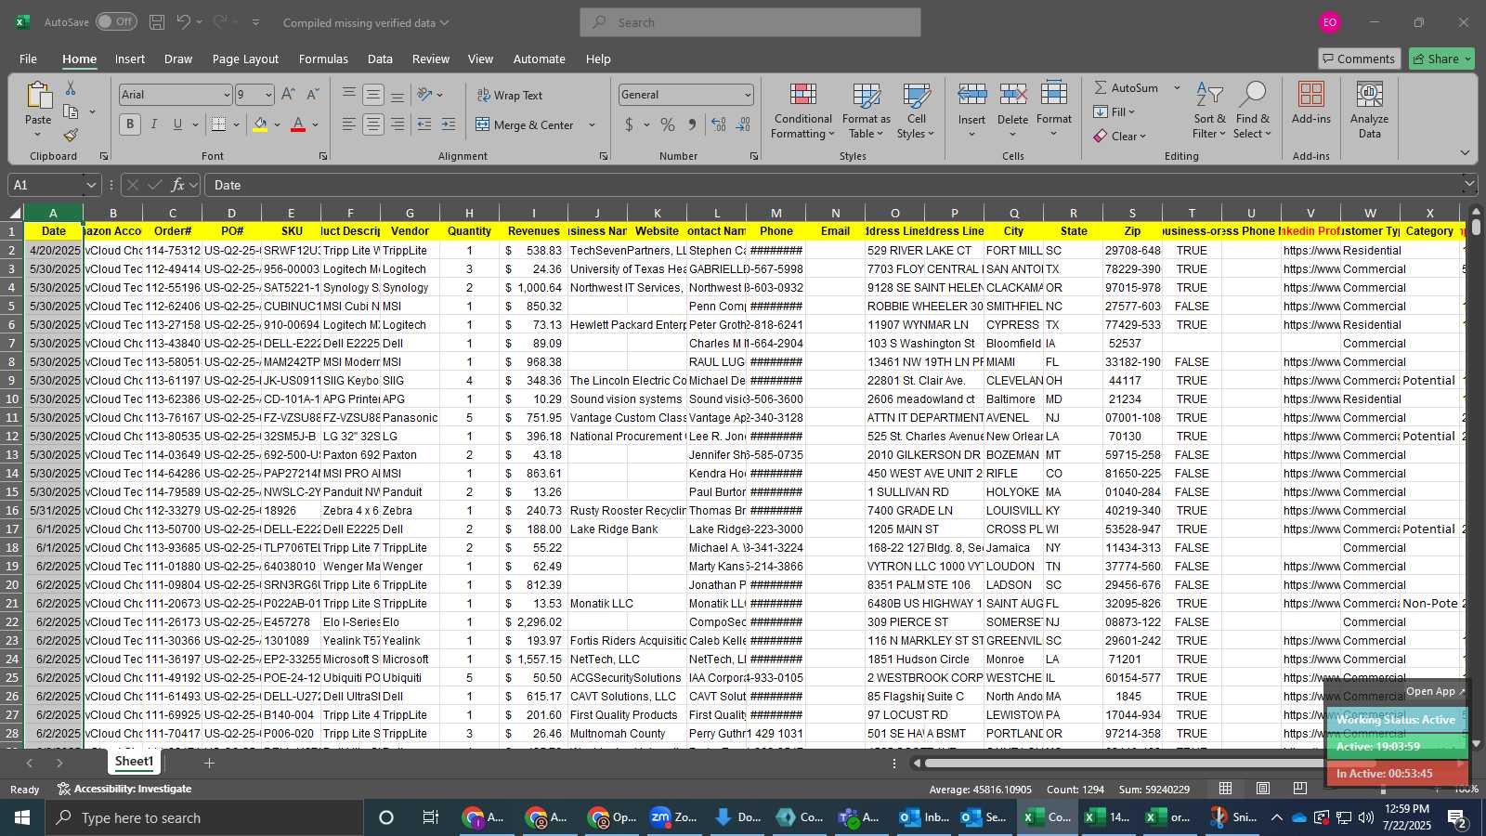
Task: Click Accessibility: Investigate in status bar
Action: (x=124, y=789)
